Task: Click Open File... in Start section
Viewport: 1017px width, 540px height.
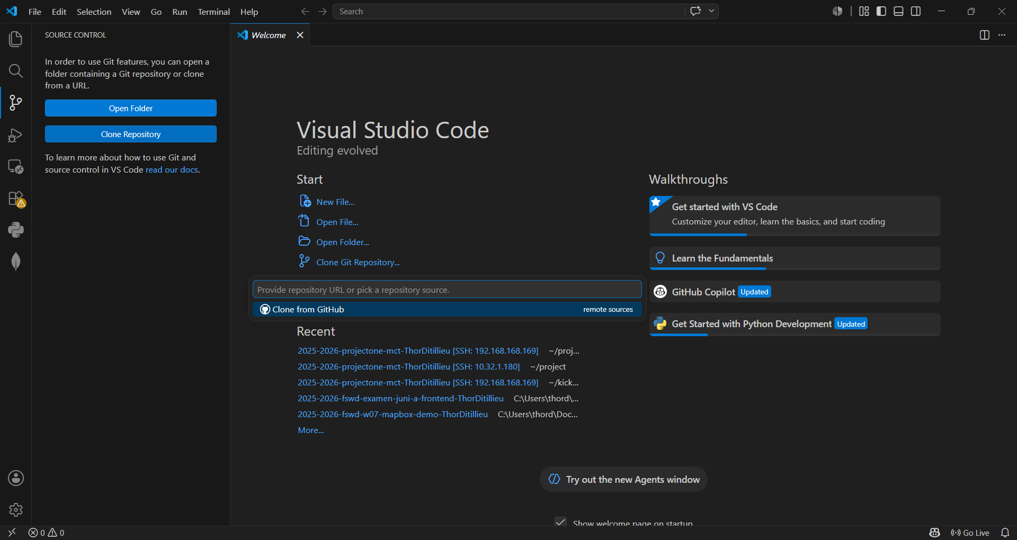Action: point(337,222)
